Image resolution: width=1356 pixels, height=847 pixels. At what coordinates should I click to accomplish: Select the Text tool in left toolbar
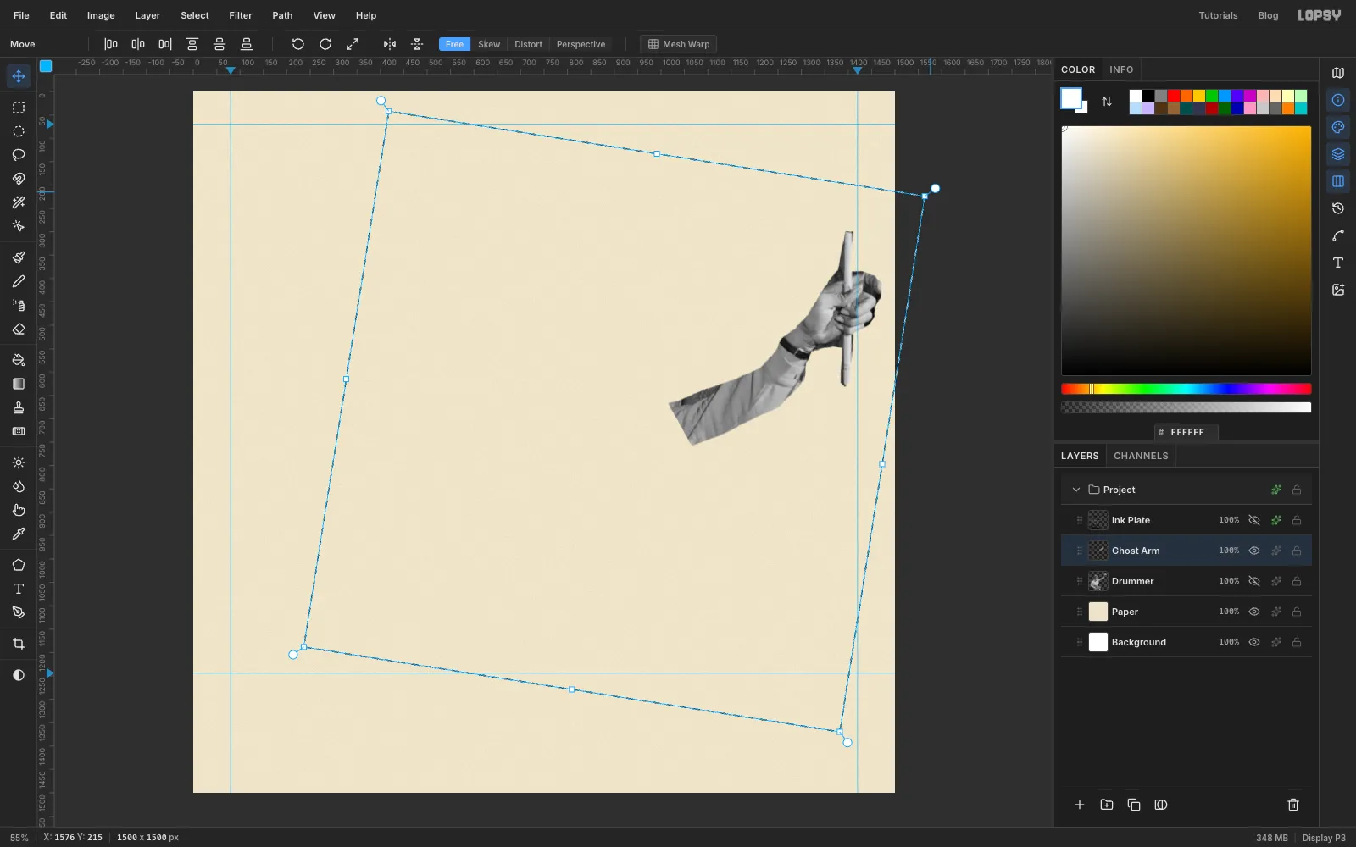coord(19,589)
